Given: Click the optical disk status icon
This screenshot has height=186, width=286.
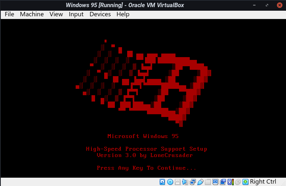Looking at the screenshot, I should click(x=170, y=182).
